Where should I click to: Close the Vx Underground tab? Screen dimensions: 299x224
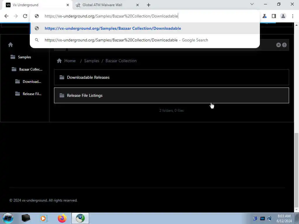[x=68, y=5]
